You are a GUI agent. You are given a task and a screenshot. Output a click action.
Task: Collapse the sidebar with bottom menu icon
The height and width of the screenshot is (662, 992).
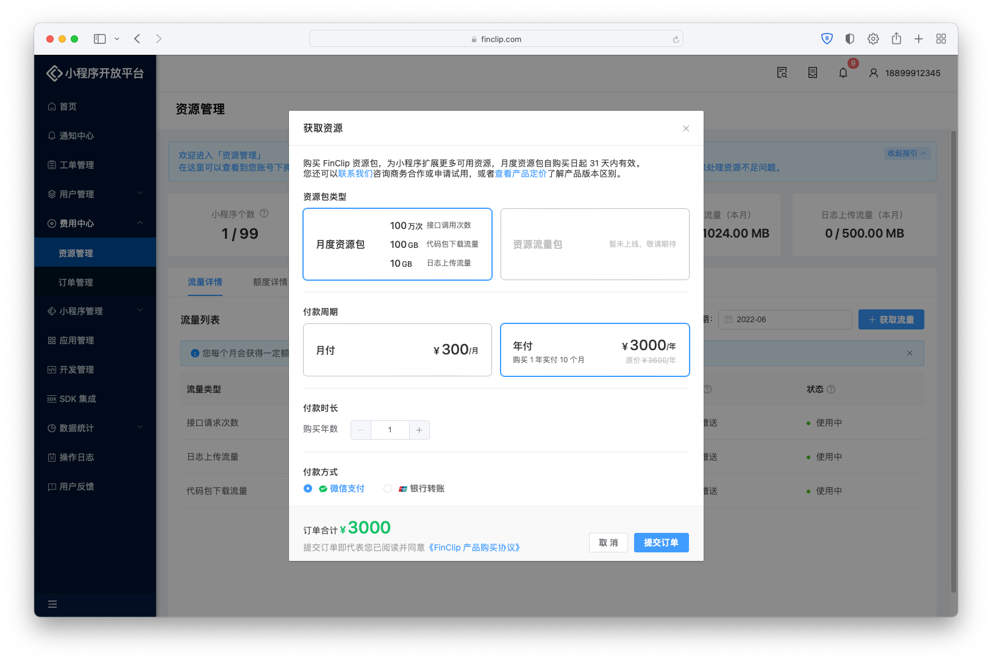tap(52, 604)
